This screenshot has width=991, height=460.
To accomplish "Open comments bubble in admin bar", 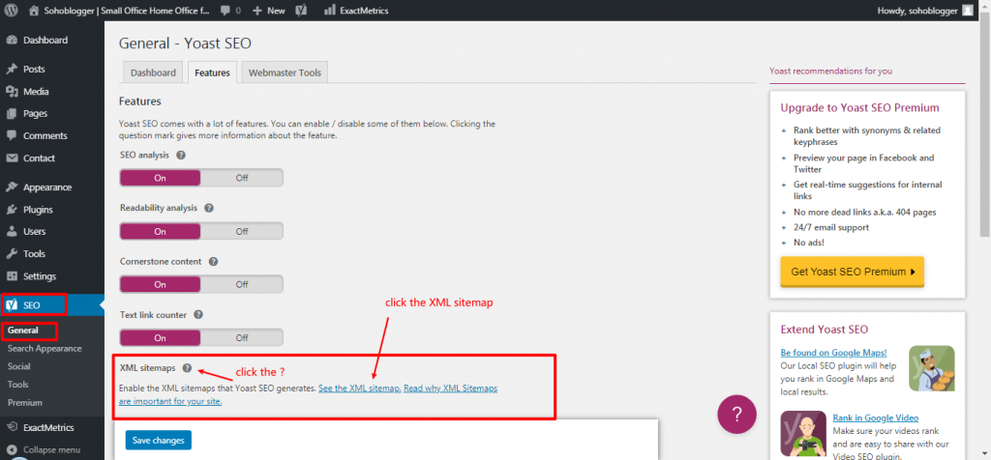I will tap(230, 11).
